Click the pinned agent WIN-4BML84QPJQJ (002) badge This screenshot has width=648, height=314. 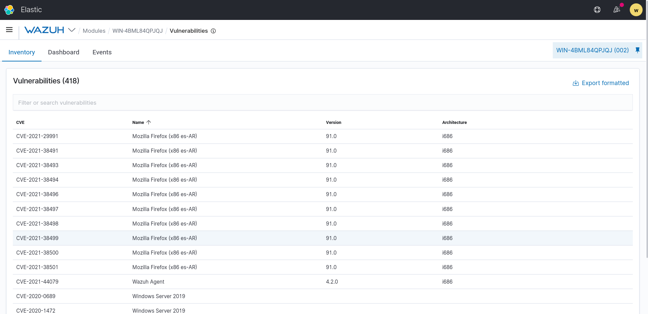593,50
